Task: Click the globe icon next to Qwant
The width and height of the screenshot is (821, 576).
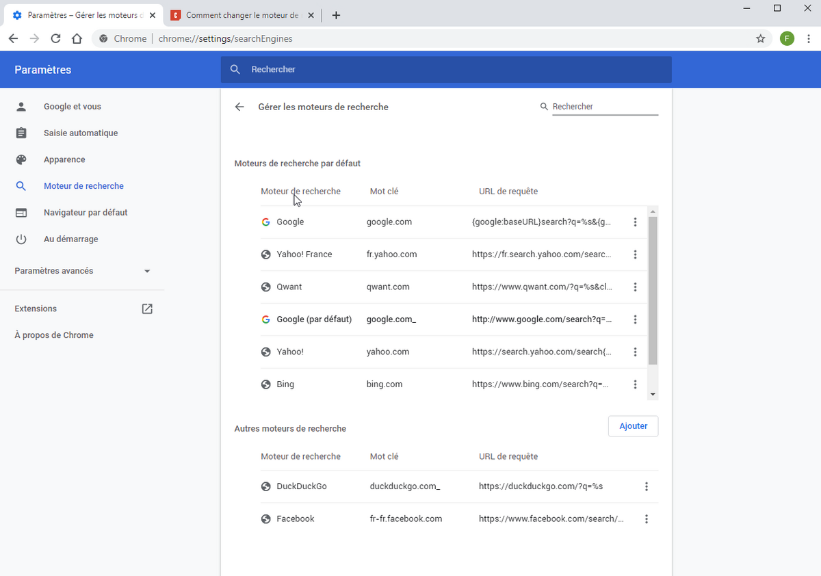Action: tap(265, 287)
